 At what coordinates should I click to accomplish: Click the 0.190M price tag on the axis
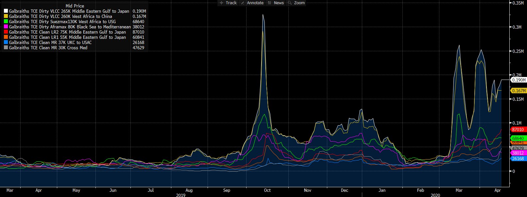click(x=518, y=80)
